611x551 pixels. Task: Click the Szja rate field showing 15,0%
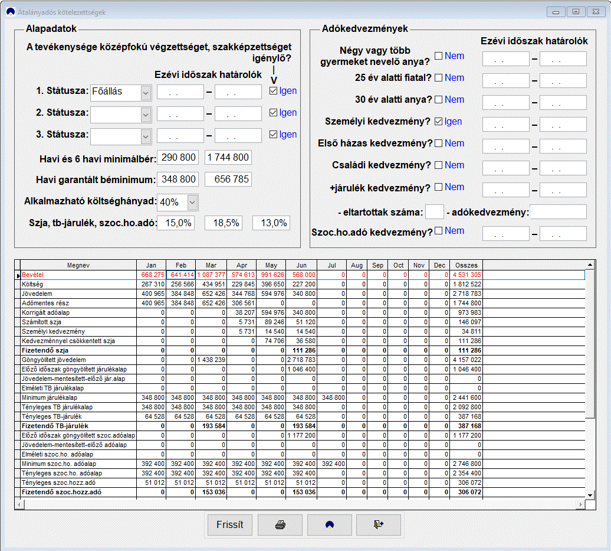(176, 223)
